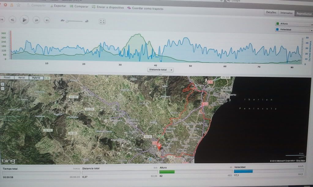The width and height of the screenshot is (313, 187).
Task: Open the Altura chart series dropdown
Action: pos(294,24)
